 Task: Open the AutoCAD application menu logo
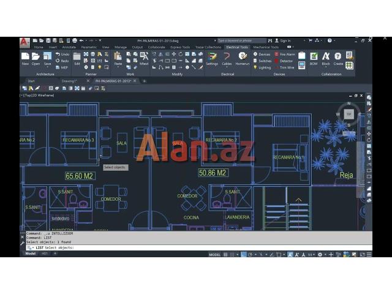coord(24,42)
